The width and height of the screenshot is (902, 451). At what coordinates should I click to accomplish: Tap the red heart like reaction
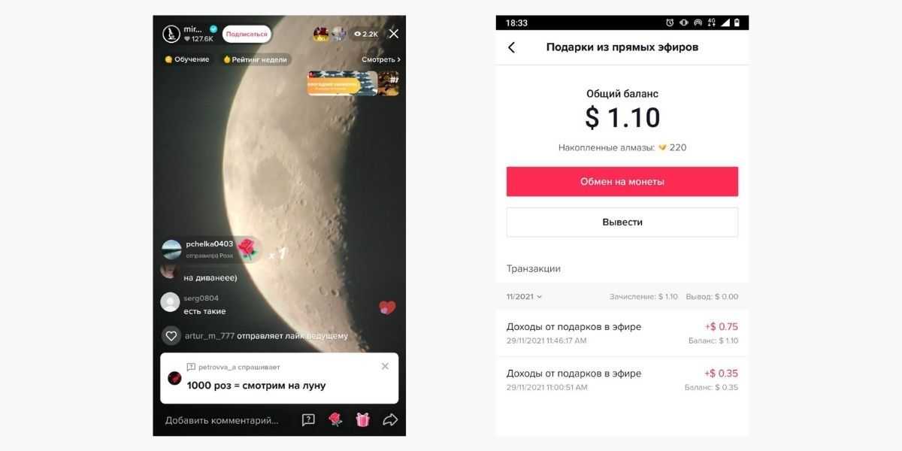click(x=386, y=307)
